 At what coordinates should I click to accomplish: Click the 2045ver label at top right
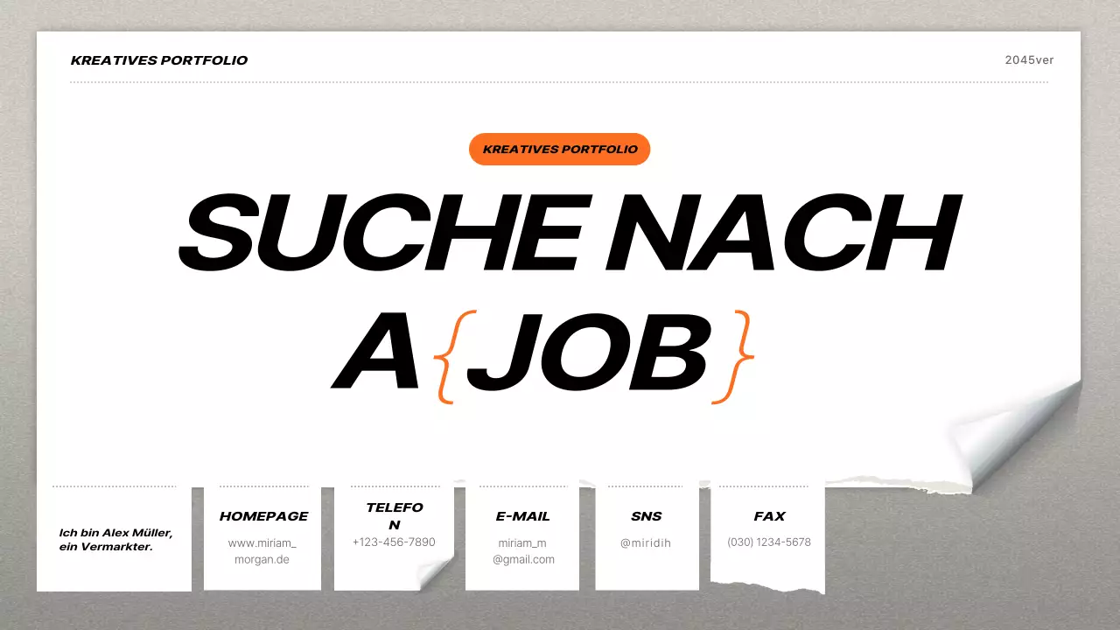pyautogui.click(x=1029, y=60)
